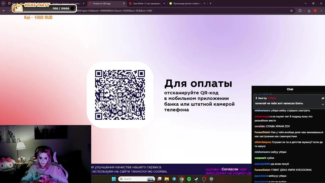Open Chrome downloads

pyautogui.click(x=309, y=11)
